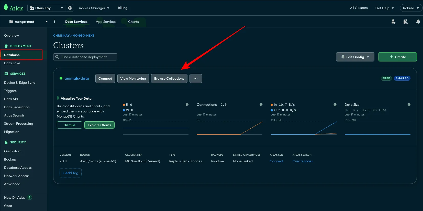Select Overview in the sidebar
Viewport: 423px width, 211px height.
tap(12, 35)
